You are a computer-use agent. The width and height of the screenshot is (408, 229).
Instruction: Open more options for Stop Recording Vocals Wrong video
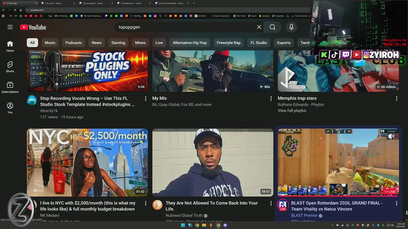tap(146, 99)
